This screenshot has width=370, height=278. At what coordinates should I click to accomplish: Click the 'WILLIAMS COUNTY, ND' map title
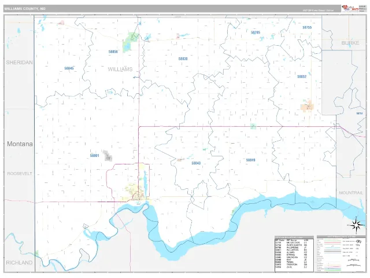[x=25, y=9]
